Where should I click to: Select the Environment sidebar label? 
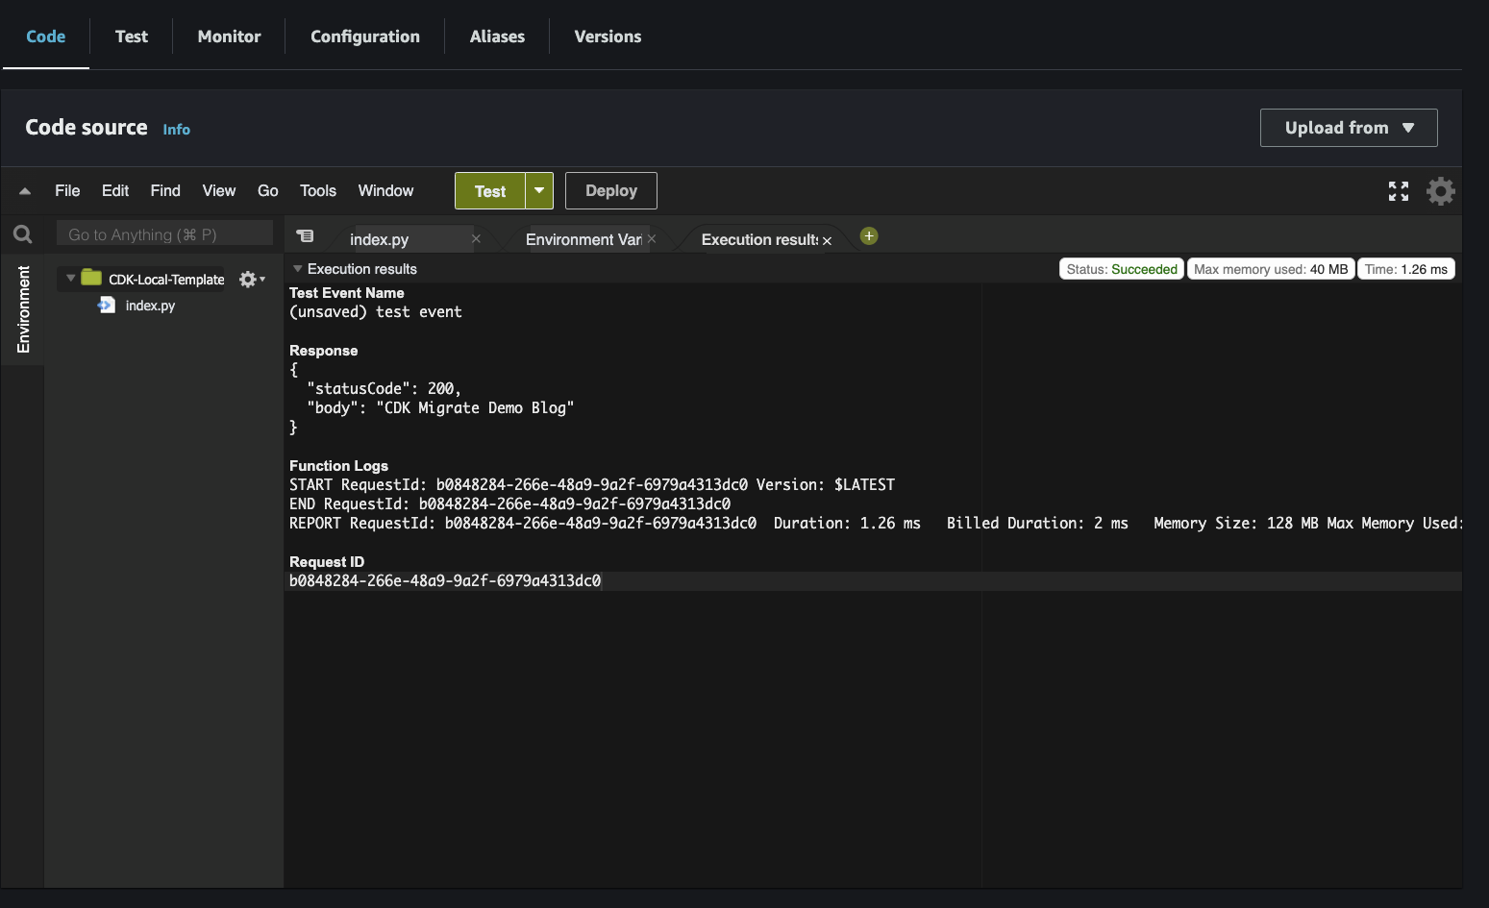22,309
